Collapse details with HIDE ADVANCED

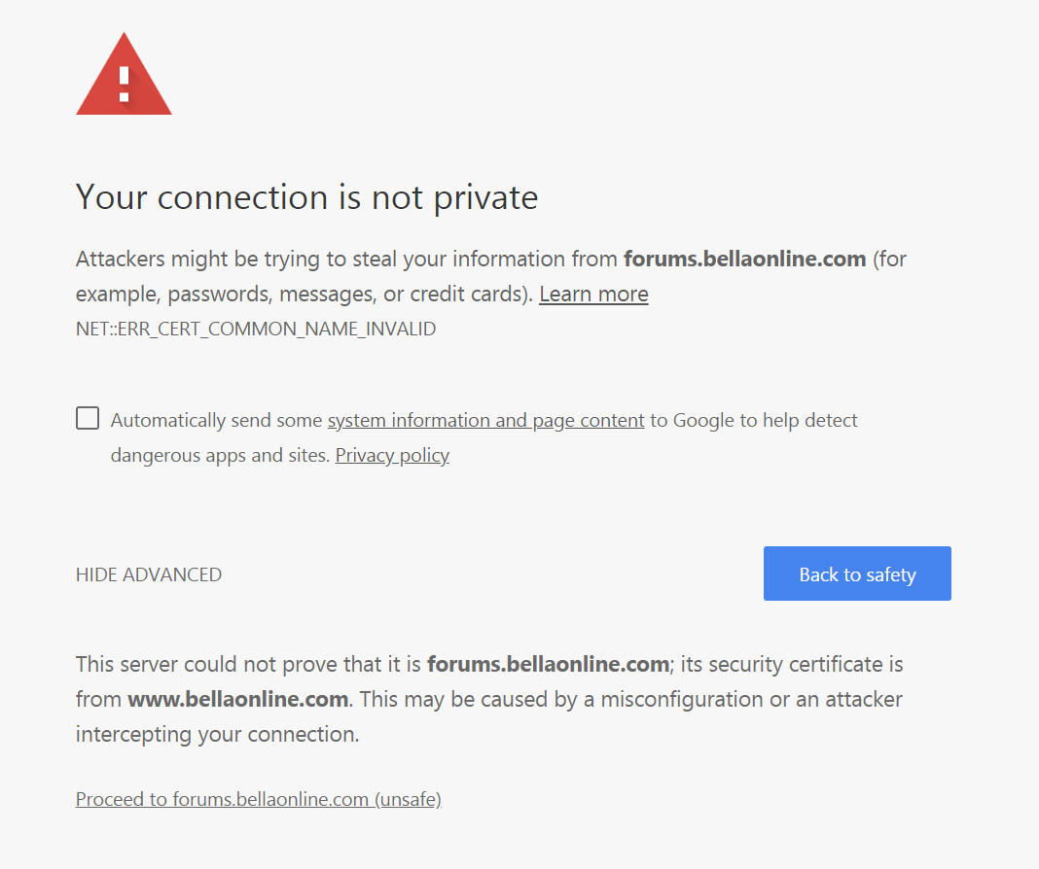(x=149, y=574)
